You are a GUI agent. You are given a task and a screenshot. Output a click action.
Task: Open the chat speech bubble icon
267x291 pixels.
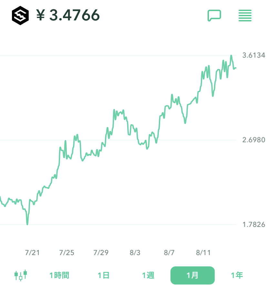pos(214,15)
